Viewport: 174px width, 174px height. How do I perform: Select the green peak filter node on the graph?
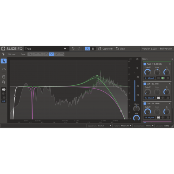(x=97, y=76)
